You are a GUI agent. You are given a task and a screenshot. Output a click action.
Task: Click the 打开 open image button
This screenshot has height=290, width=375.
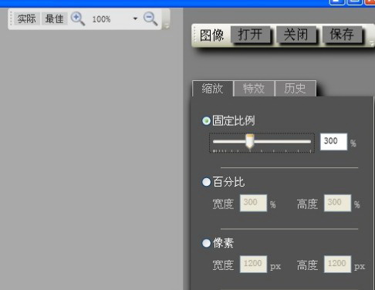click(x=250, y=35)
